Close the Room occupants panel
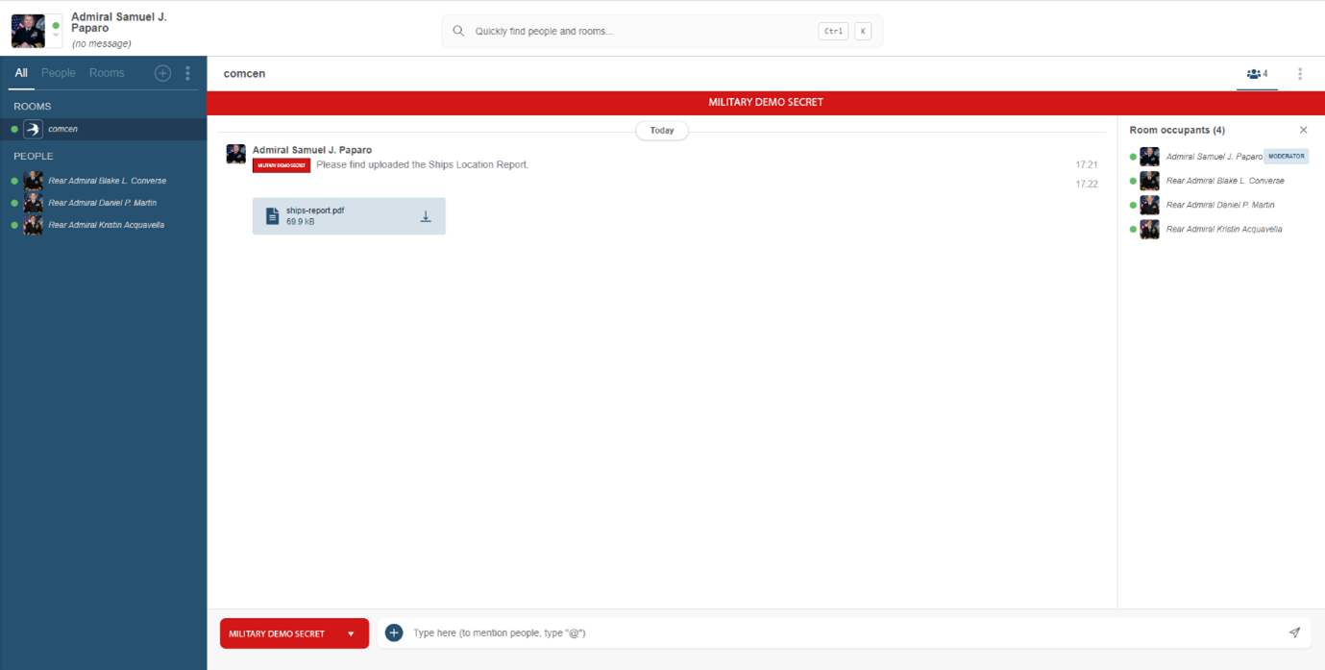Image resolution: width=1325 pixels, height=670 pixels. pos(1303,130)
